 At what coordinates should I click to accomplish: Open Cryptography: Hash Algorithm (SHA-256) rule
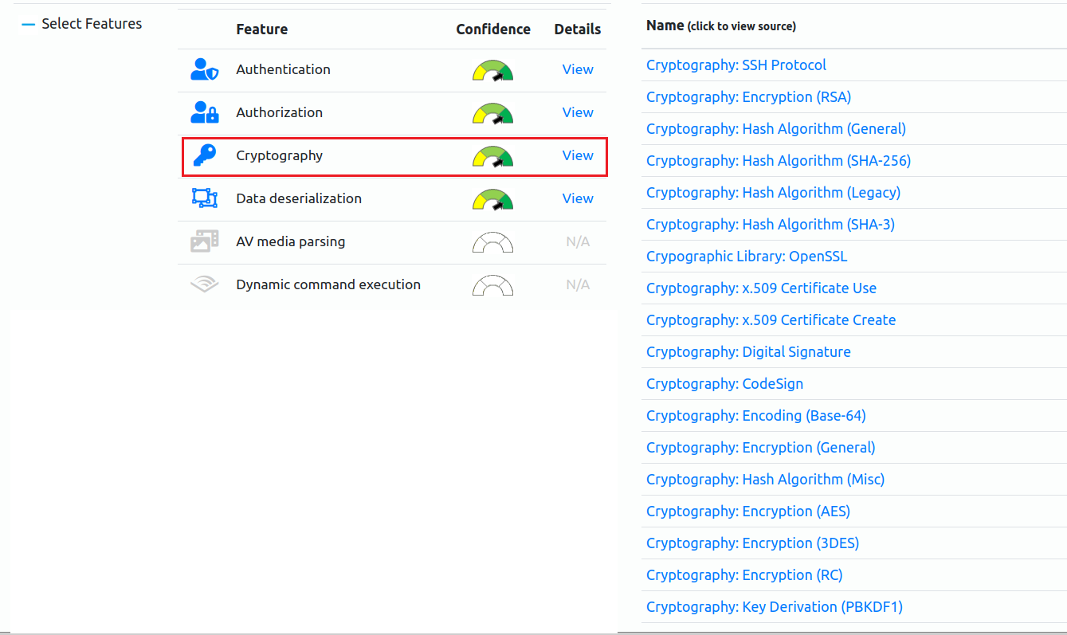click(779, 161)
